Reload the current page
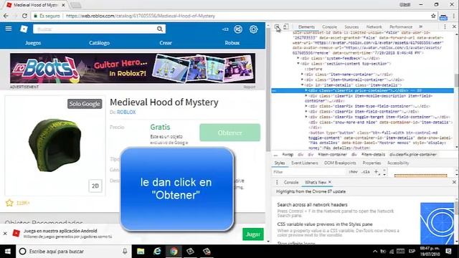This screenshot has height=258, width=459. tap(24, 16)
